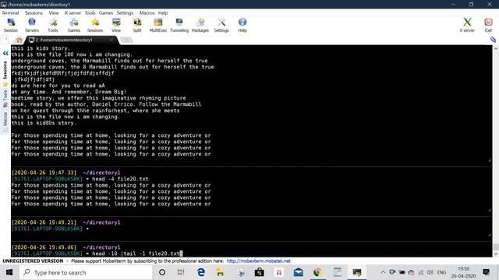Viewport: 499px width, 280px height.
Task: Open the volume speaker tray icon
Action: pos(430,272)
